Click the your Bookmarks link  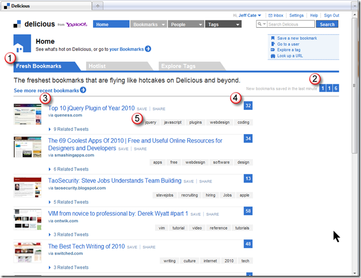(x=127, y=49)
